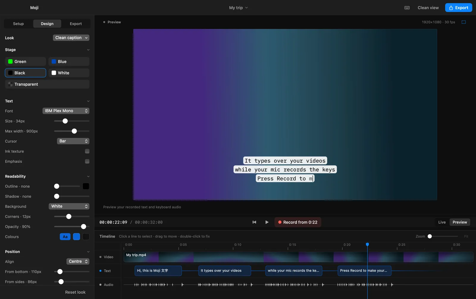Screen dimensions: 476x299
Task: Switch to the Design tab
Action: (47, 24)
